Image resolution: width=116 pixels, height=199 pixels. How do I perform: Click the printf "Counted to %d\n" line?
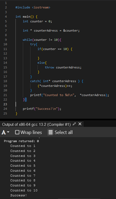point(70,95)
